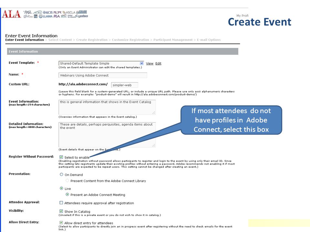This screenshot has width=310, height=232.
Task: Click the Event Information resize grip
Action: pyautogui.click(x=154, y=113)
